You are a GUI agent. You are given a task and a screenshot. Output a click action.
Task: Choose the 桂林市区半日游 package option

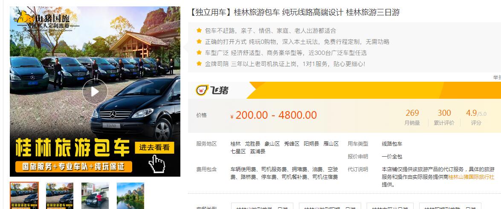point(390,206)
